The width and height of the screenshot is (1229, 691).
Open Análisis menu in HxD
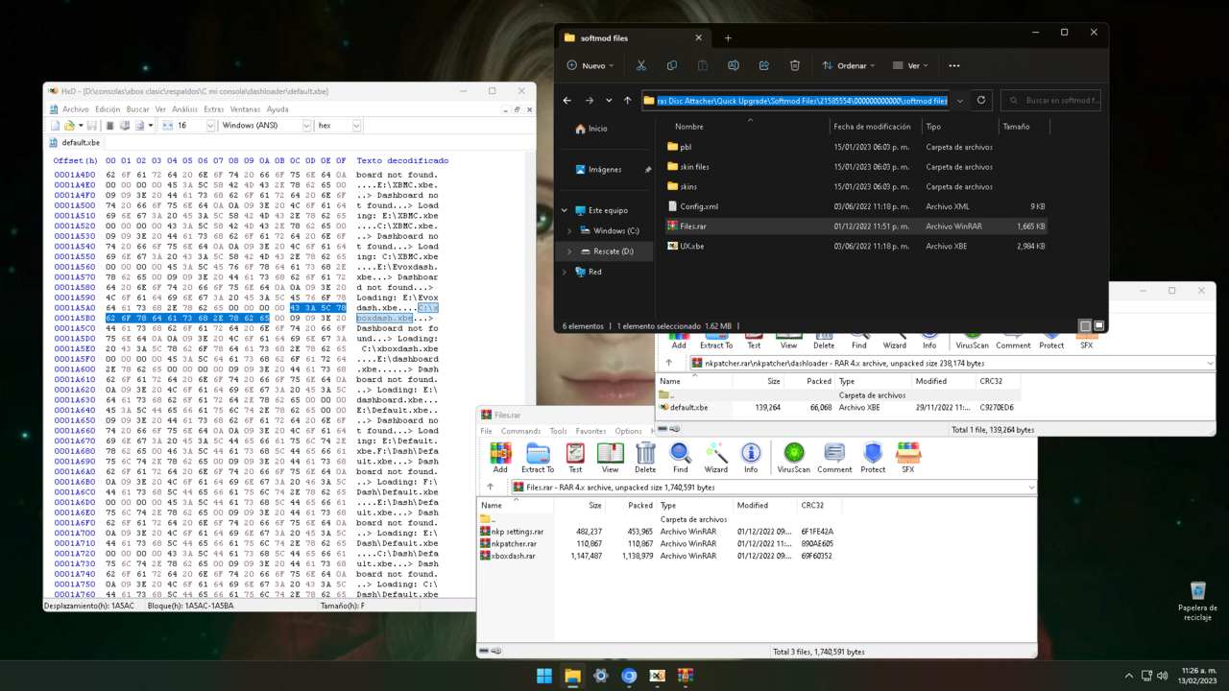184,109
